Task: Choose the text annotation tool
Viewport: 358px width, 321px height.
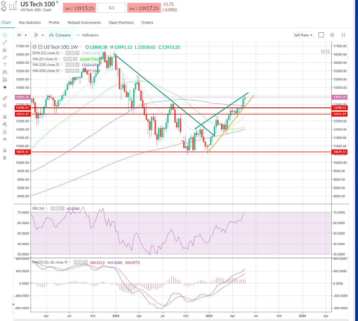Action: pos(5,65)
